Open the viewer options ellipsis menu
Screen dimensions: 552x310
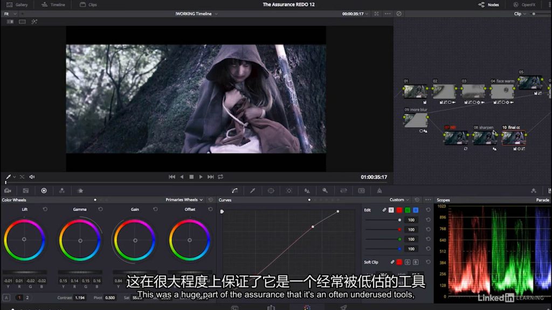click(388, 13)
